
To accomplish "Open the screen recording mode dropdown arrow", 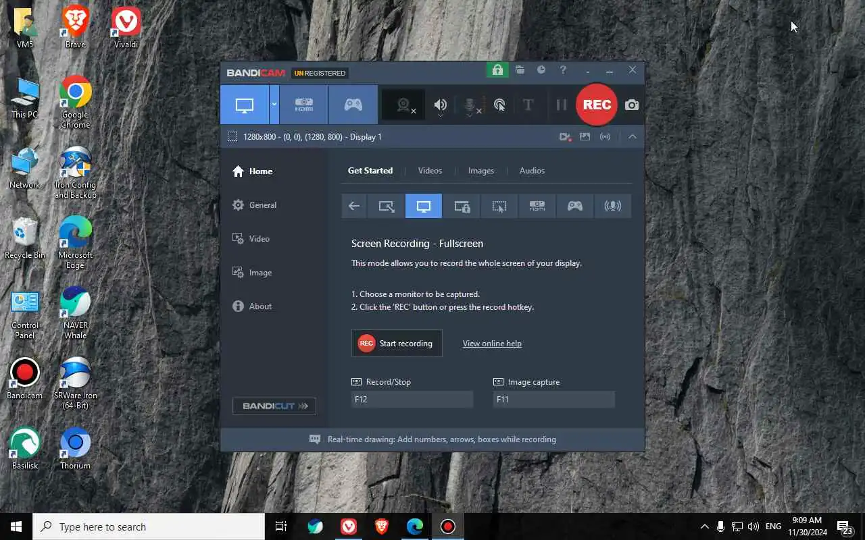I will pos(274,105).
